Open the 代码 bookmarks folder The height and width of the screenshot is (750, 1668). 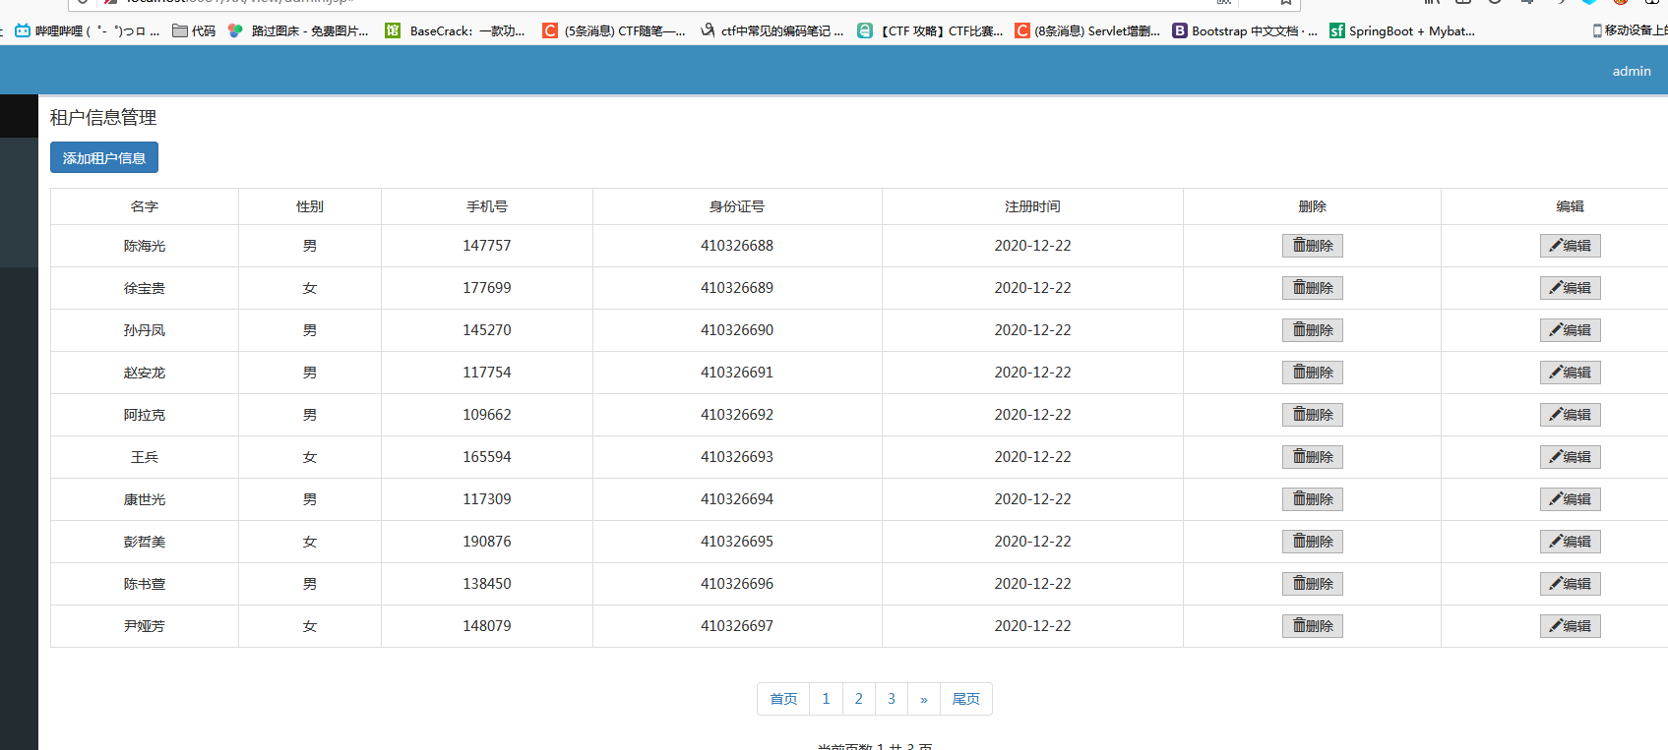(194, 30)
